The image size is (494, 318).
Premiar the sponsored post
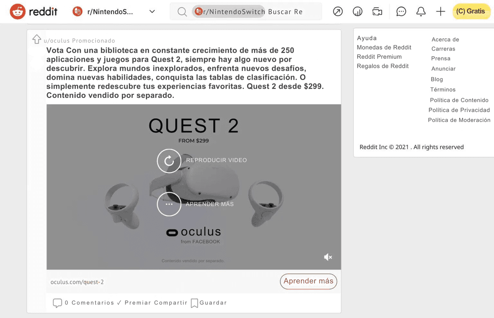click(136, 302)
